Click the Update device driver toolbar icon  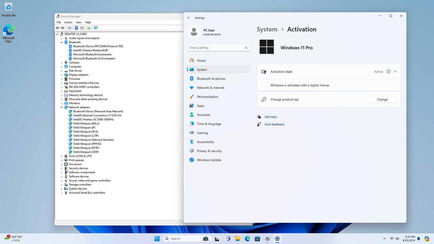tap(89, 28)
